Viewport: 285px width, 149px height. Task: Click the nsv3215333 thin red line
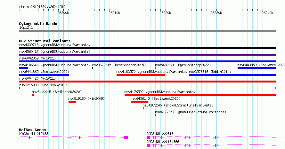point(147,88)
